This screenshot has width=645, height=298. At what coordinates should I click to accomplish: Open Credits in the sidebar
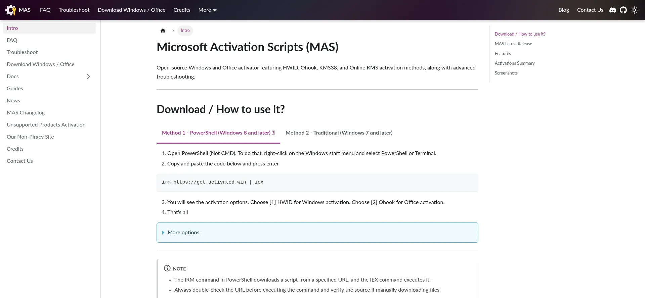point(49,149)
